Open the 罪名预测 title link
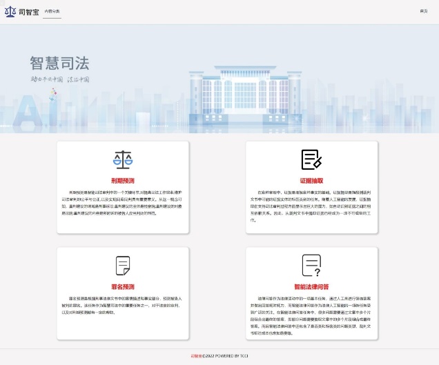This screenshot has width=439, height=365. [123, 286]
